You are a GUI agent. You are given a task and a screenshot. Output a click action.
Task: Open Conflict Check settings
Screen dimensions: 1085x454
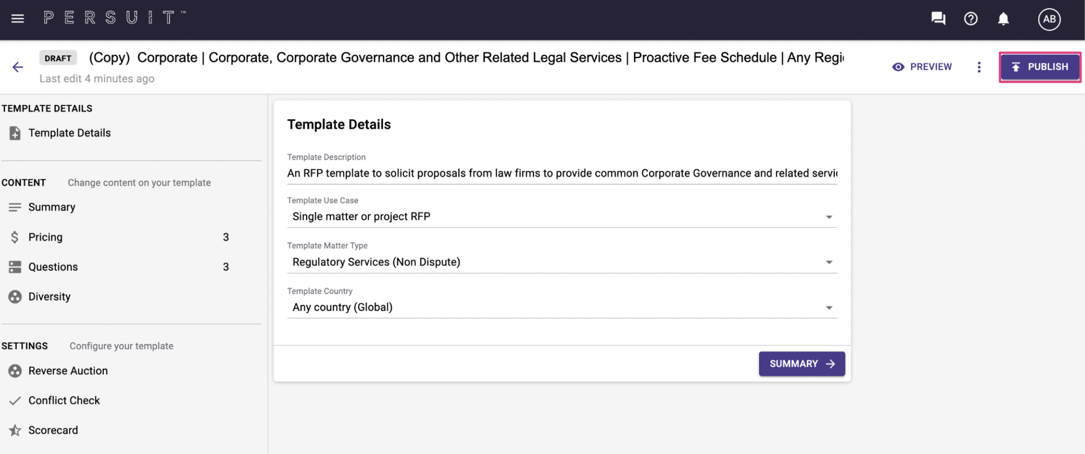118,401
